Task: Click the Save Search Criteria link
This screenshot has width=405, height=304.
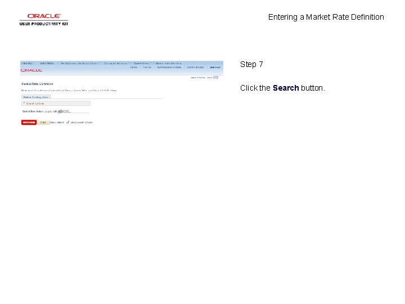Action: click(82, 122)
